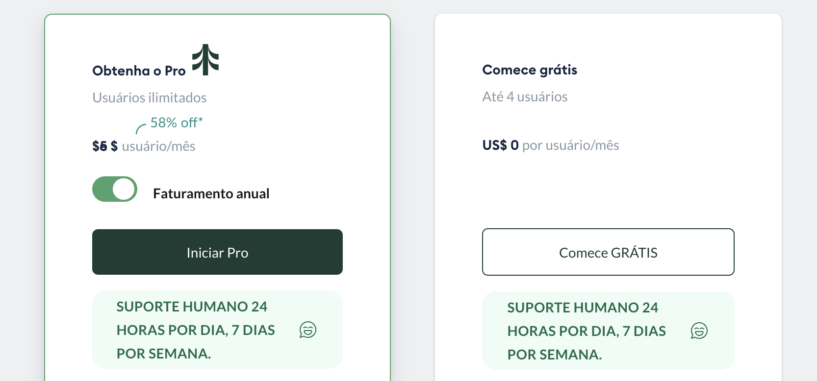This screenshot has width=817, height=381.
Task: Click the 24-hour support banner in the Pro card
Action: point(217,330)
